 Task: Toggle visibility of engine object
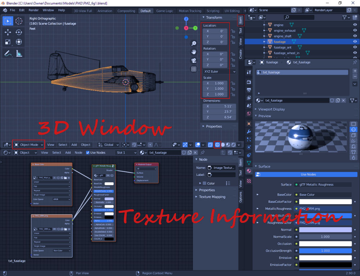pos(355,25)
